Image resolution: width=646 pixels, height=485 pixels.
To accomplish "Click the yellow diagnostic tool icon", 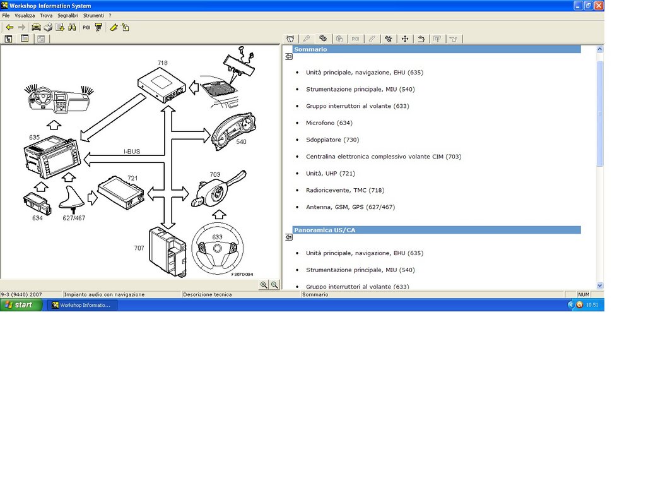I will coord(98,27).
